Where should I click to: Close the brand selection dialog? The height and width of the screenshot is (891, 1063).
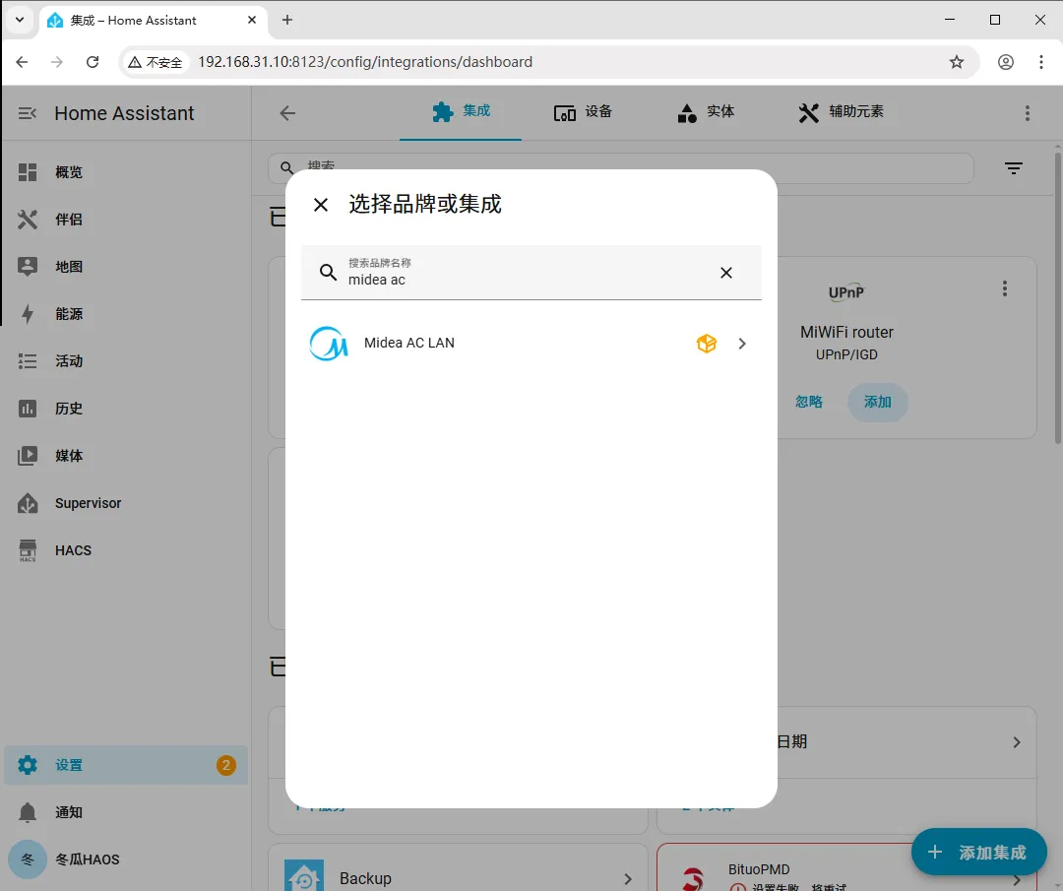(x=321, y=205)
